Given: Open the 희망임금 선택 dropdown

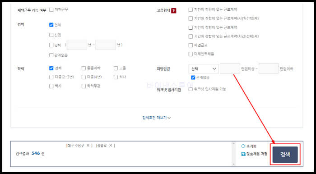Looking at the screenshot, I should click(204, 69).
